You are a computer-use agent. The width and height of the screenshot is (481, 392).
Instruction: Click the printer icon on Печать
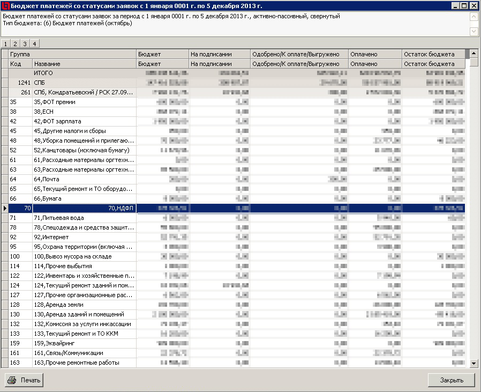[12, 380]
